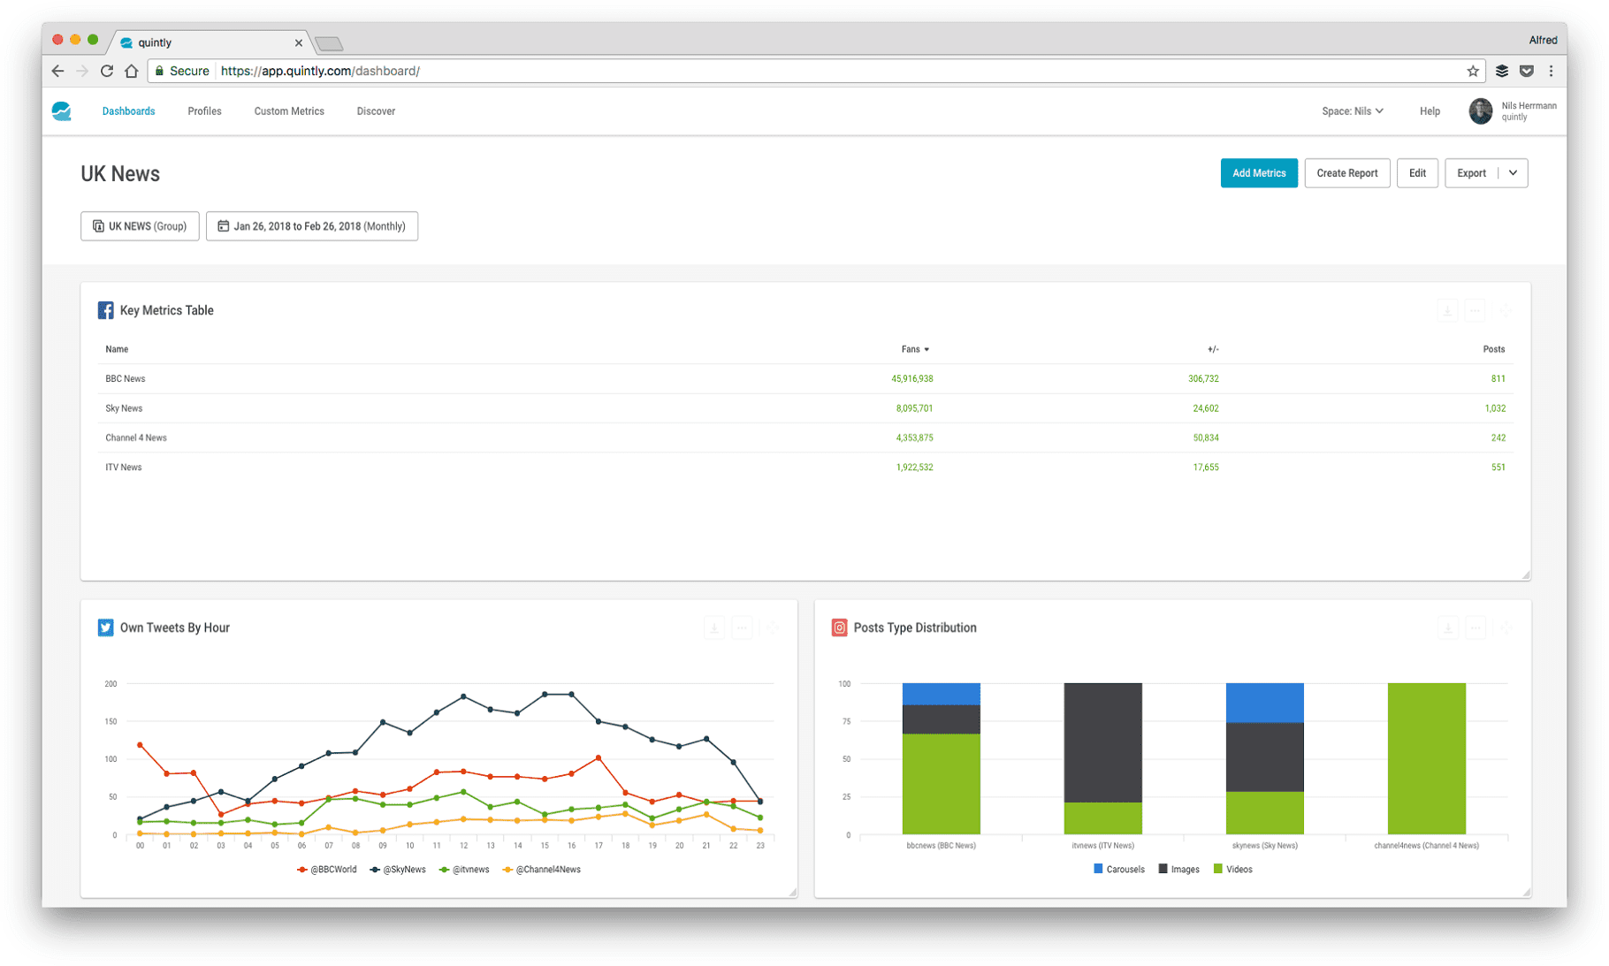1609x966 pixels.
Task: Click the Export button
Action: [x=1472, y=173]
